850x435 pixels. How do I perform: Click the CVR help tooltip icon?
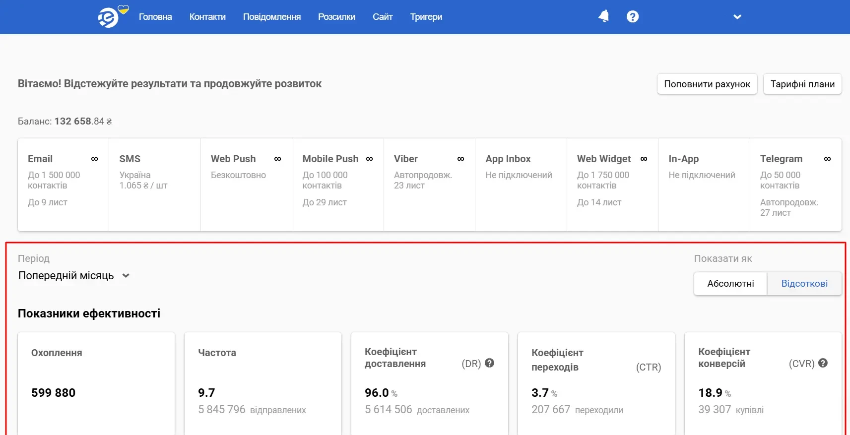(823, 363)
